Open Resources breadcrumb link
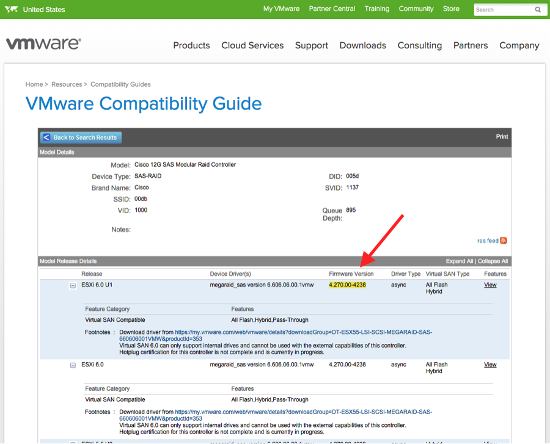 coord(66,84)
